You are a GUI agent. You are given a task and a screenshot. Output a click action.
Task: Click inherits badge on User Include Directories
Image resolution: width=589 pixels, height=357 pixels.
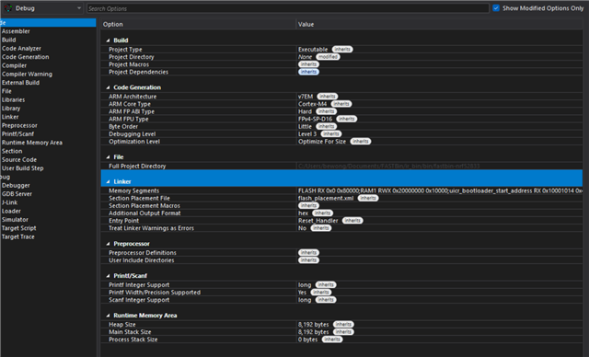point(308,260)
